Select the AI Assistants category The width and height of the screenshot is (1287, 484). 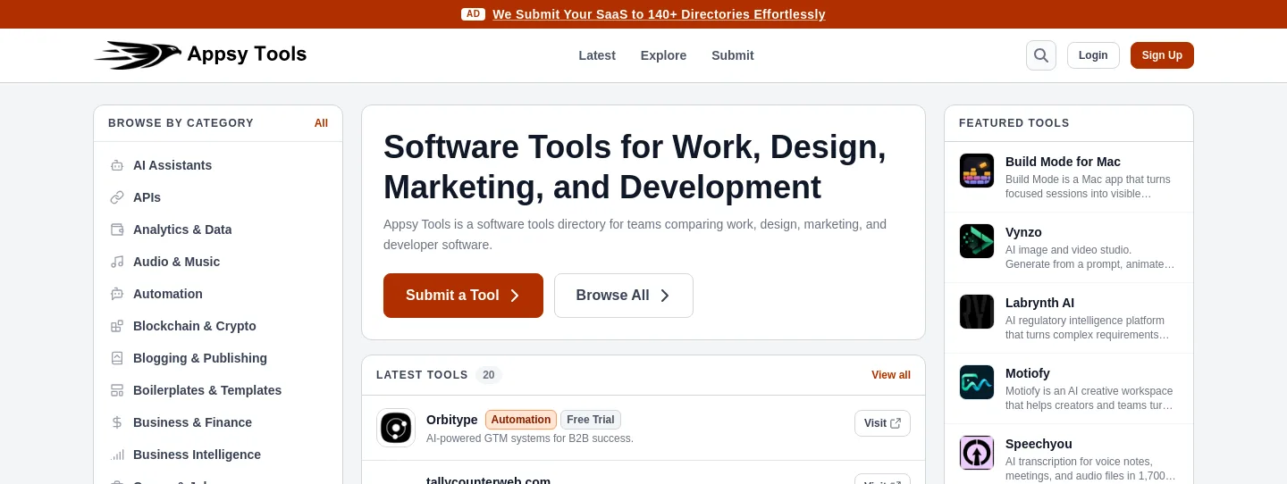tap(172, 165)
